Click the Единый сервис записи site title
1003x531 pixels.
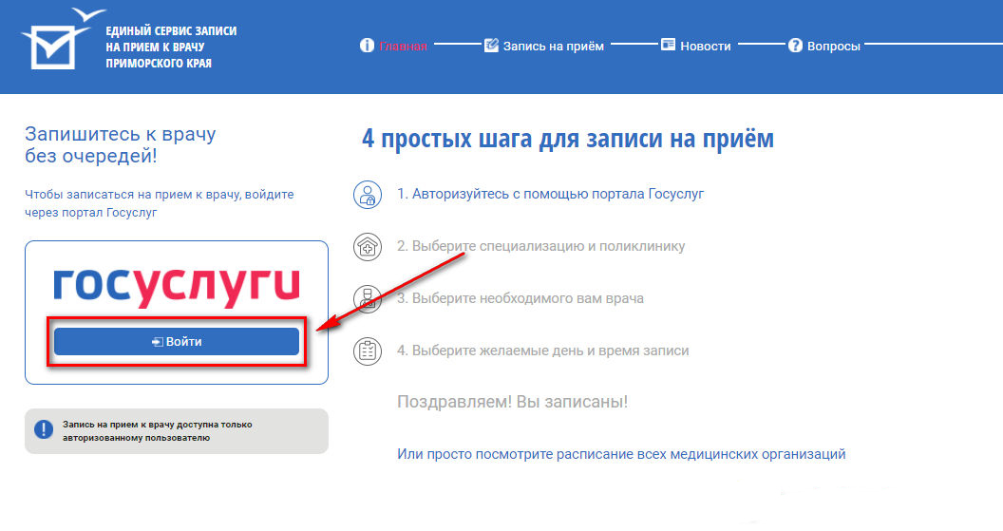(x=171, y=47)
